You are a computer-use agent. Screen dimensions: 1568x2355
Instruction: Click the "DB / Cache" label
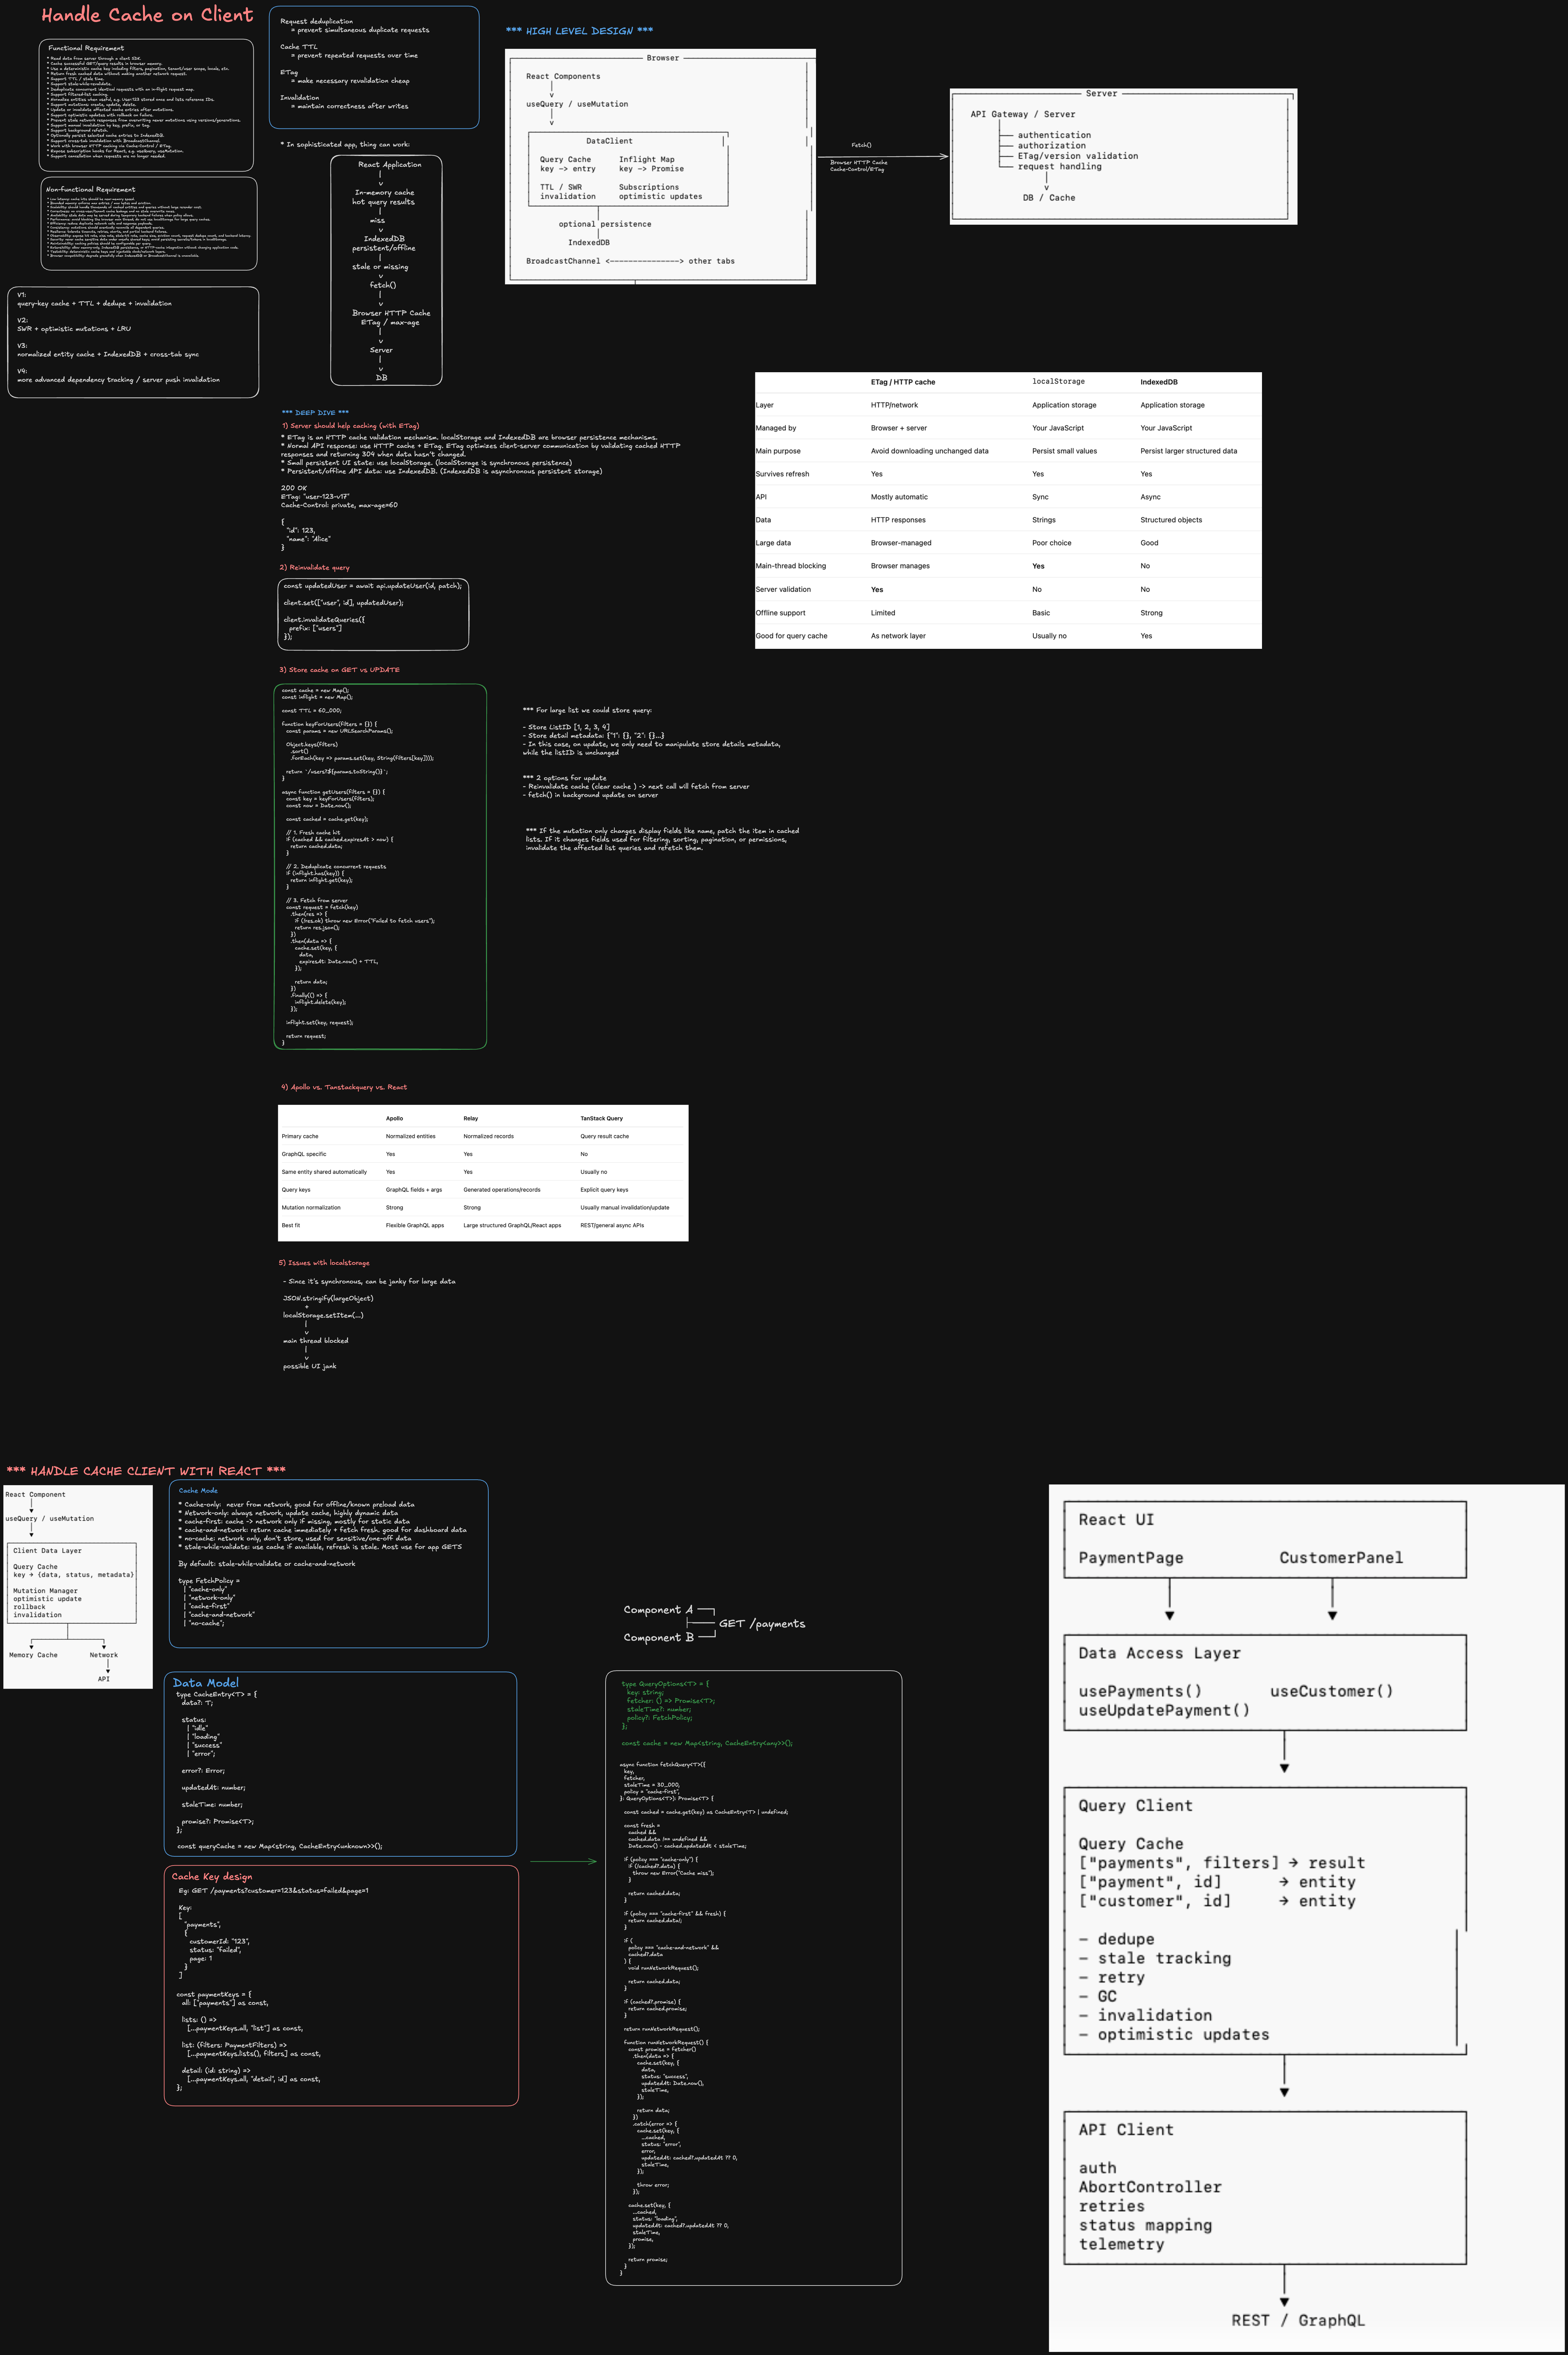(x=1049, y=198)
